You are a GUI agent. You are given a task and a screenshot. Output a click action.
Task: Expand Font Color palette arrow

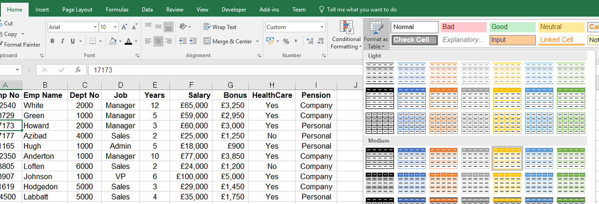tap(136, 41)
